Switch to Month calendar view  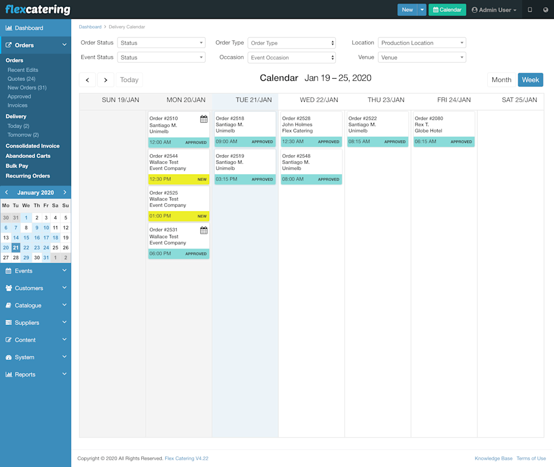tap(501, 80)
